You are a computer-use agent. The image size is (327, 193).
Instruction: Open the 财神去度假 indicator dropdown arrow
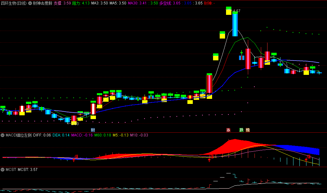(30, 3)
